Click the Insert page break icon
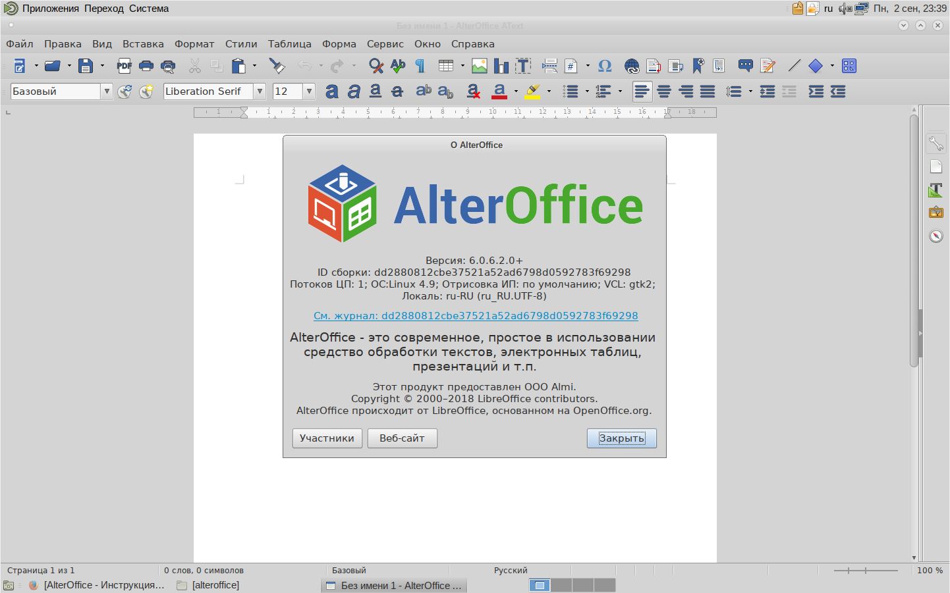 pyautogui.click(x=549, y=66)
